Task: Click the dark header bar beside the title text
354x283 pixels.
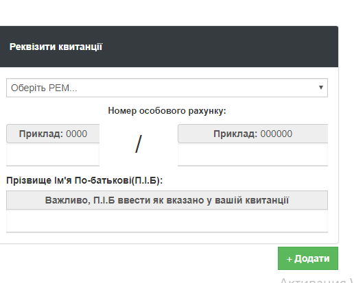Action: (x=220, y=47)
